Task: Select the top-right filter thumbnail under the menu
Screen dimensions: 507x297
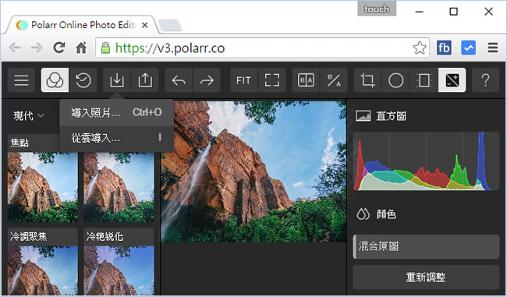Action: [x=119, y=187]
